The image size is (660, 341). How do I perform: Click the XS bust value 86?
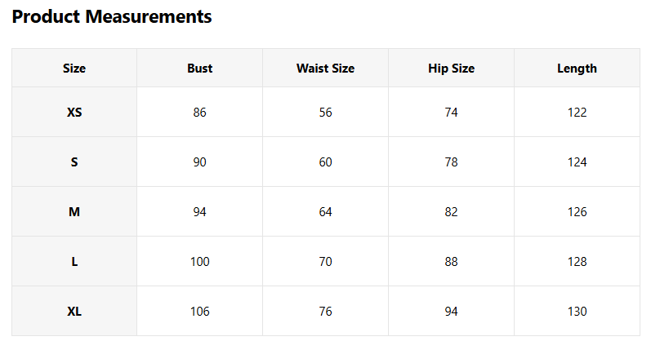[x=199, y=113]
